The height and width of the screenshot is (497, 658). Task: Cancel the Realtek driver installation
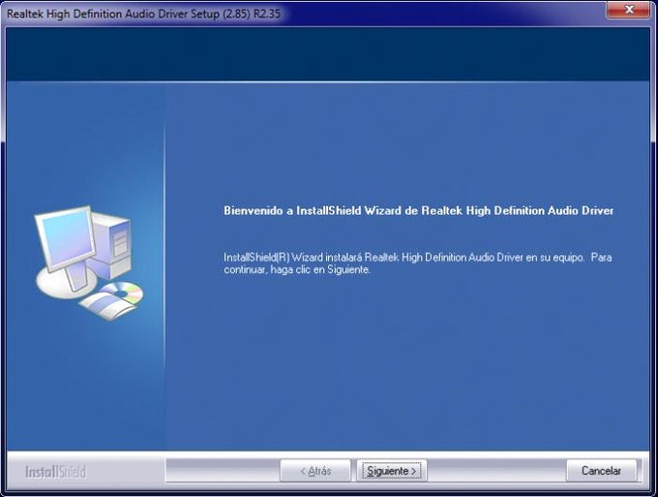click(601, 471)
